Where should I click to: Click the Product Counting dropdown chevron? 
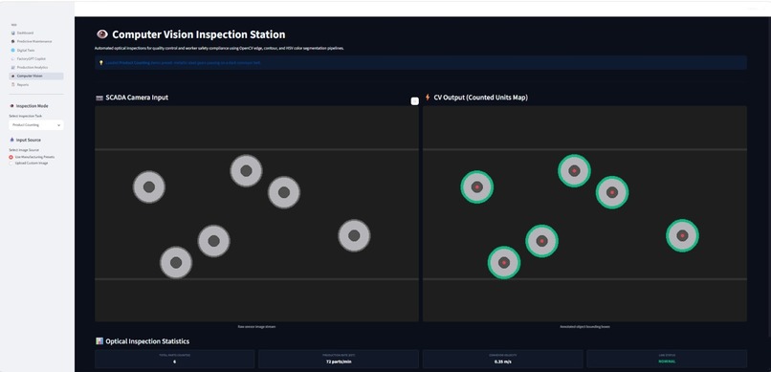58,125
